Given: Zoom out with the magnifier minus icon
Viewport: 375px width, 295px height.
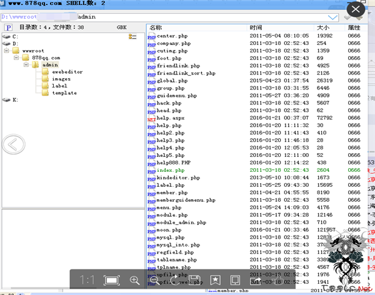Looking at the screenshot, I should 154,281.
